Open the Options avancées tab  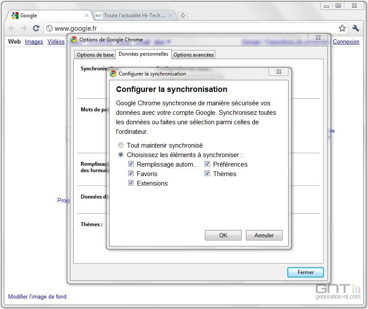[193, 55]
